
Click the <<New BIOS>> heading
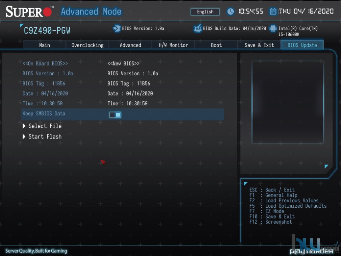[123, 63]
